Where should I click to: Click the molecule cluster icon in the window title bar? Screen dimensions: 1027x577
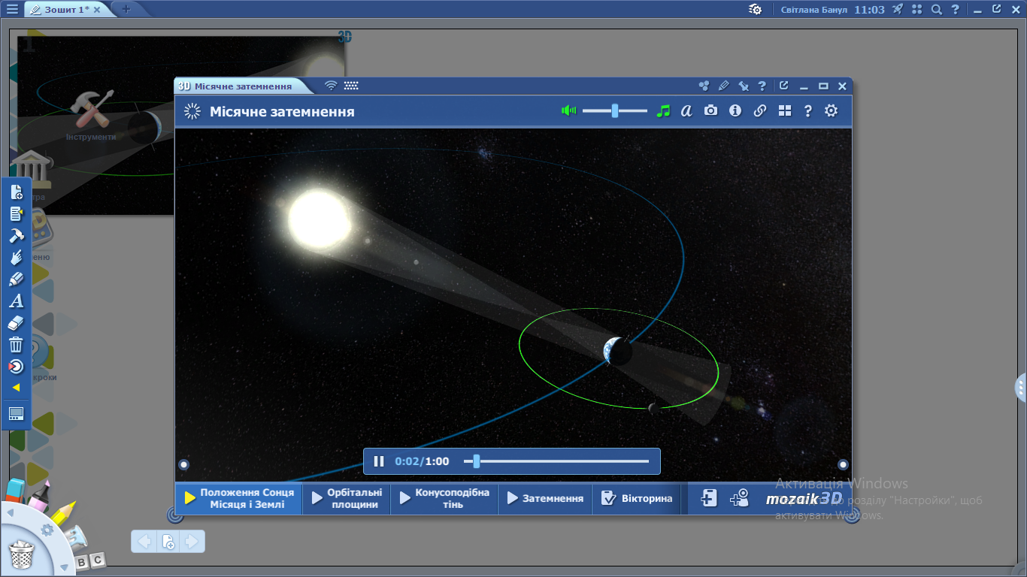click(x=704, y=86)
